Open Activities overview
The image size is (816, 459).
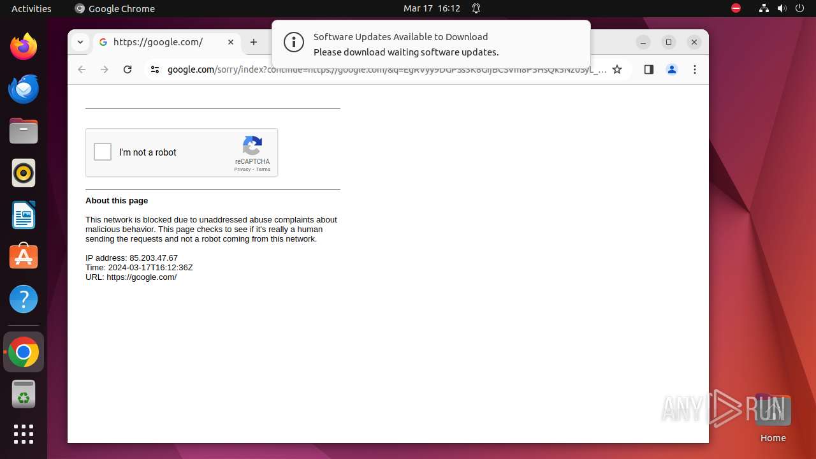click(31, 8)
